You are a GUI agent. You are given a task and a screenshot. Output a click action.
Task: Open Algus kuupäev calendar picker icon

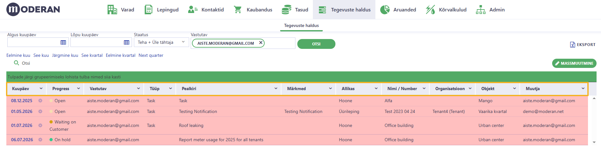(x=63, y=43)
